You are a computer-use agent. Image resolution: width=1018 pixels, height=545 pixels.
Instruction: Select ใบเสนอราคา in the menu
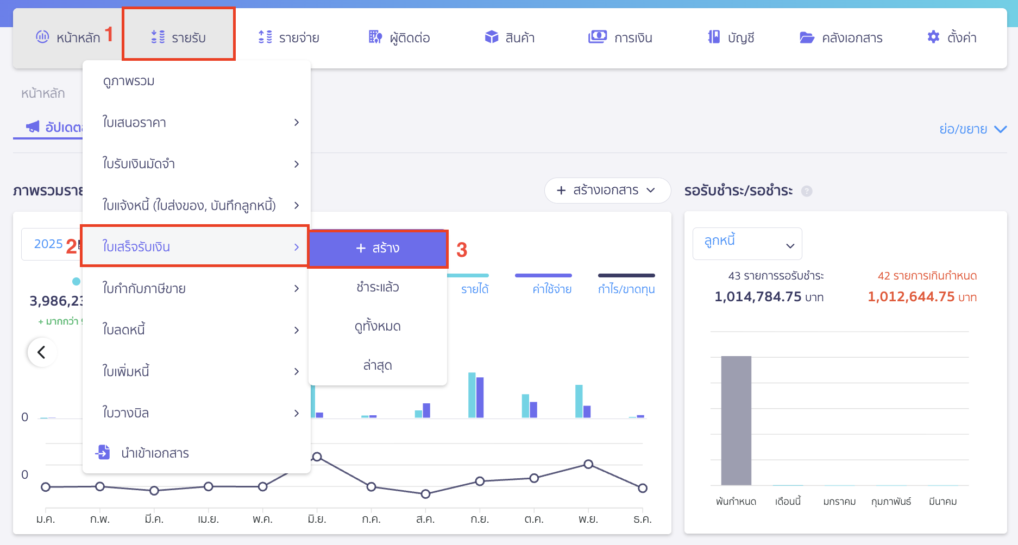click(196, 123)
